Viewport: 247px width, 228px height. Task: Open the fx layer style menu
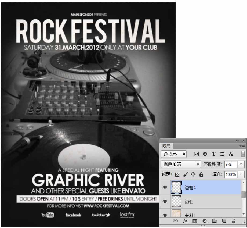(x=185, y=221)
